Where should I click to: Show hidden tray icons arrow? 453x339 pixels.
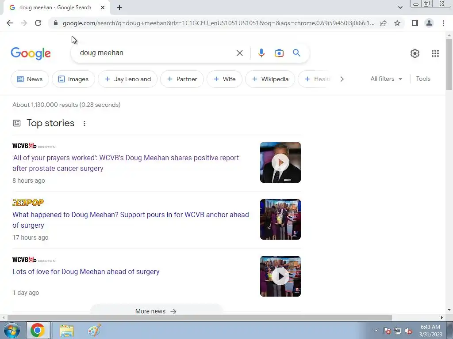tap(376, 331)
